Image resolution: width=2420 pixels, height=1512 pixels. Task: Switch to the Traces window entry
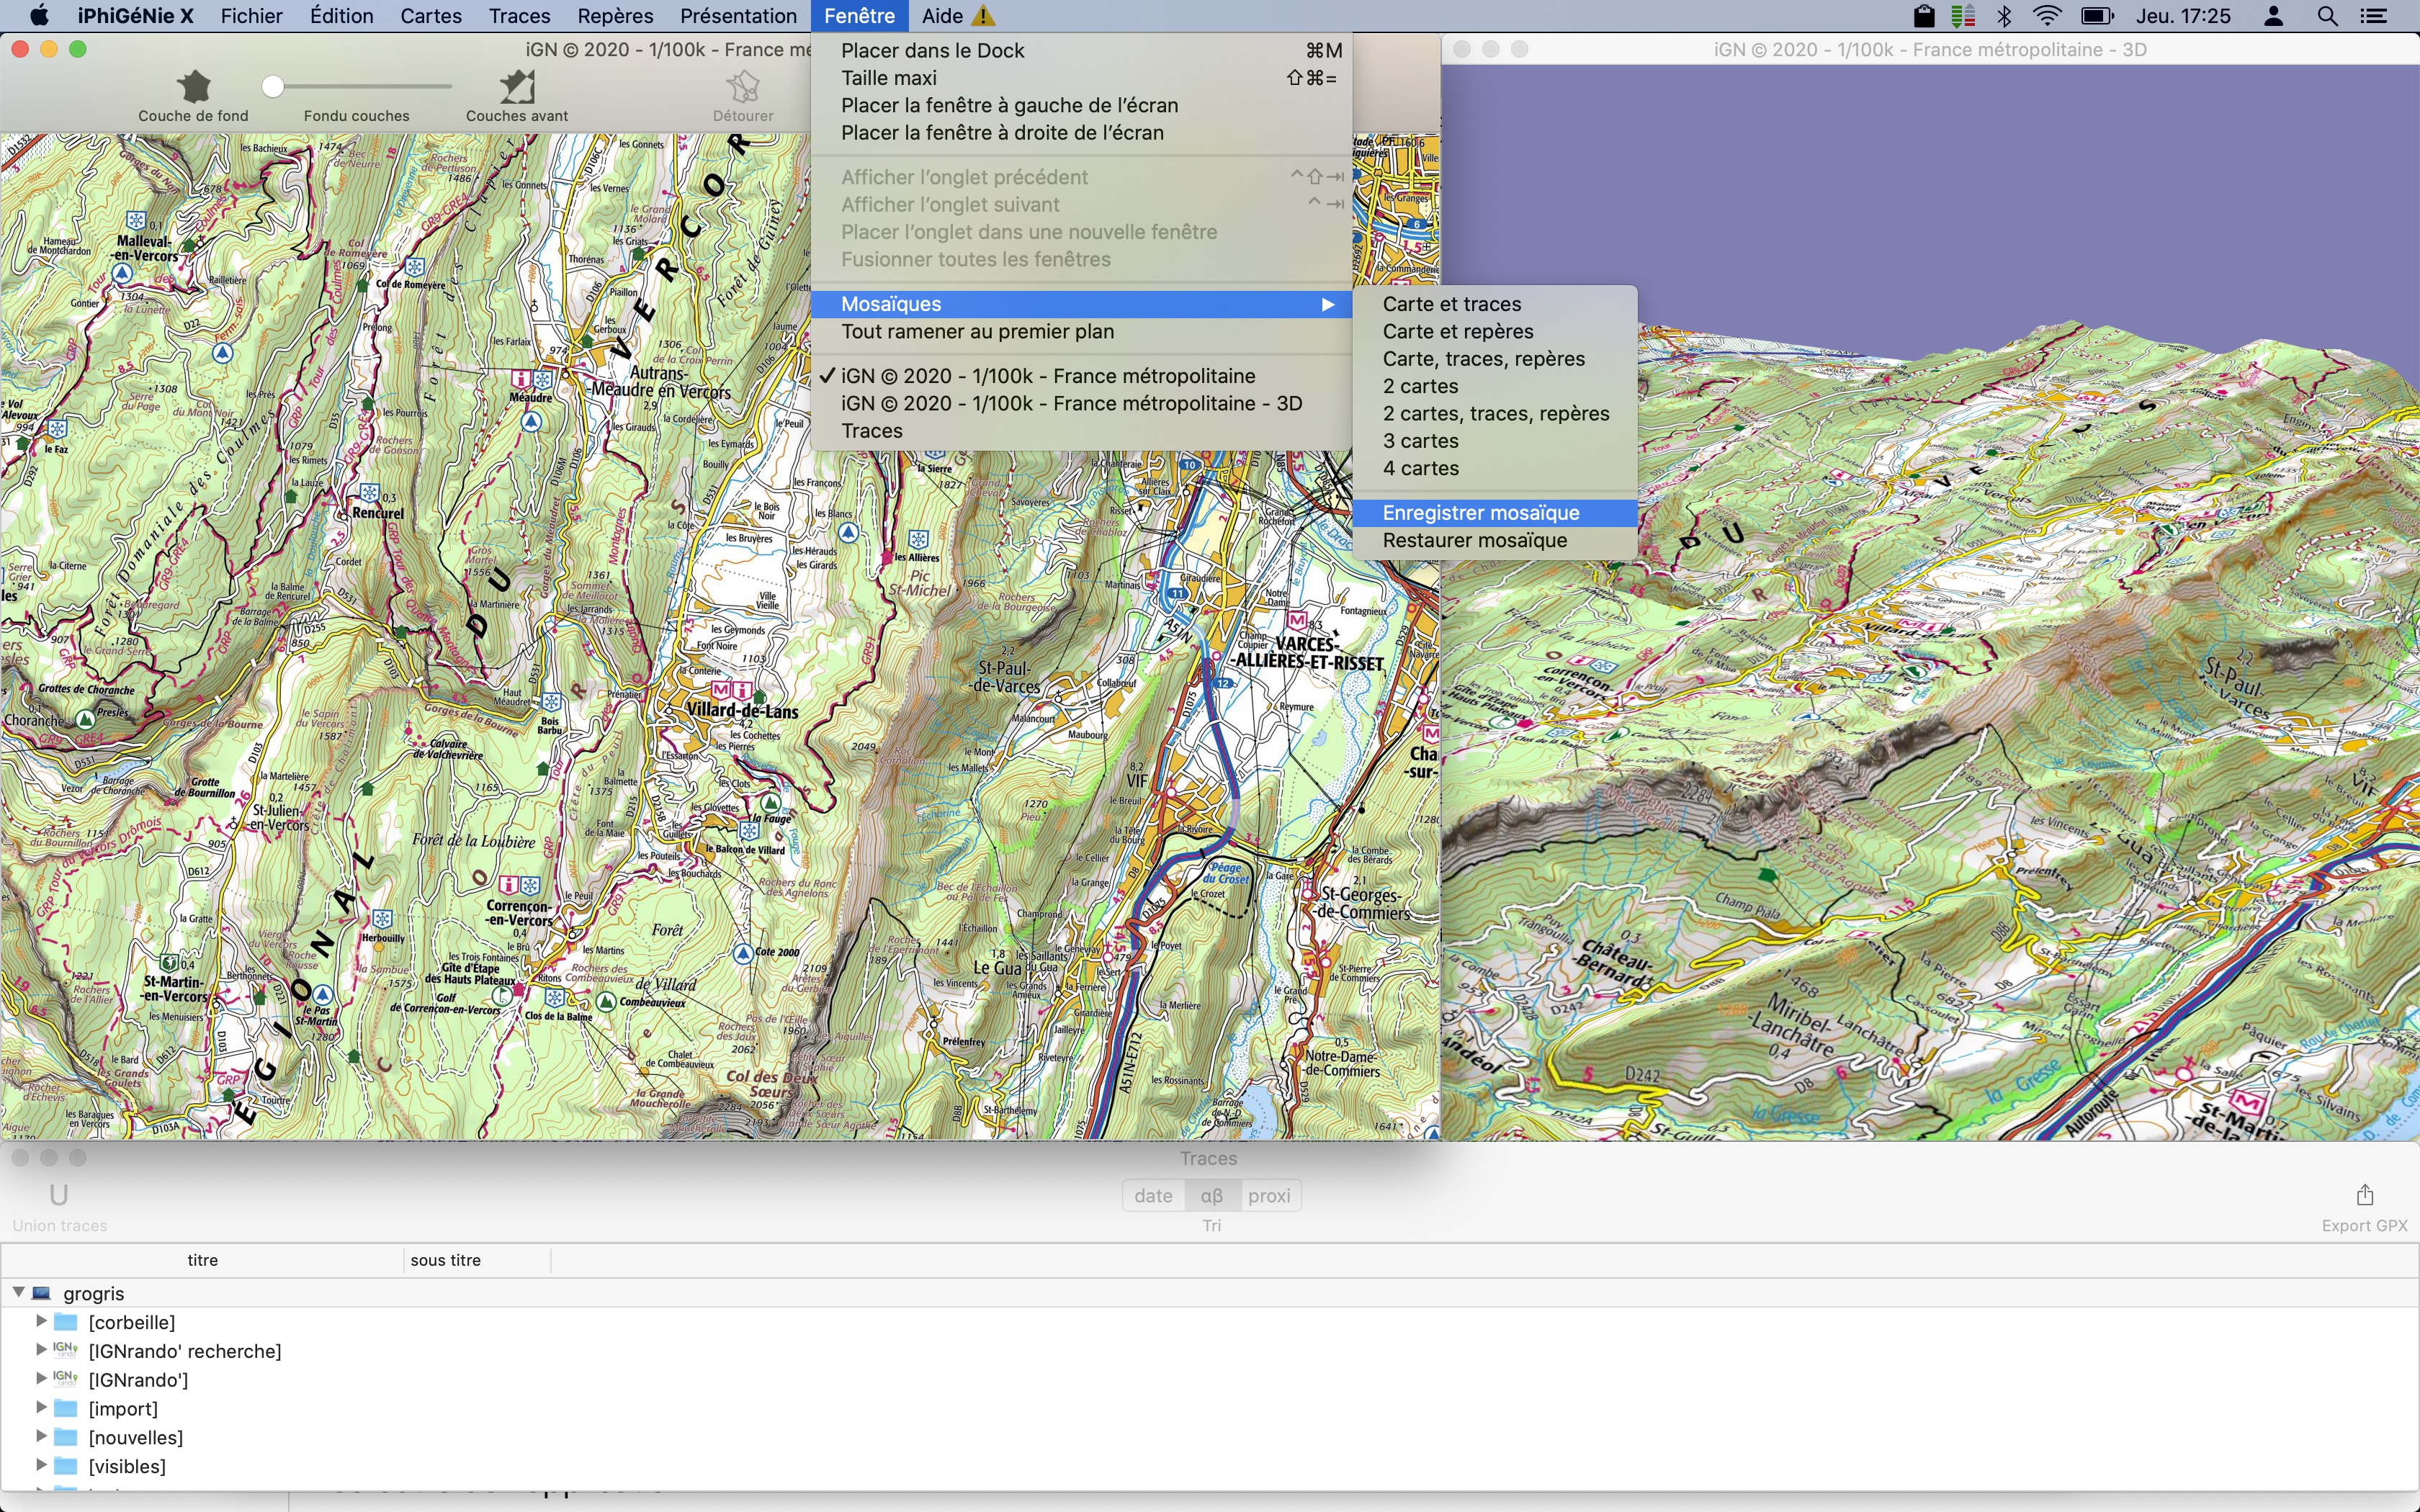coord(1082,431)
